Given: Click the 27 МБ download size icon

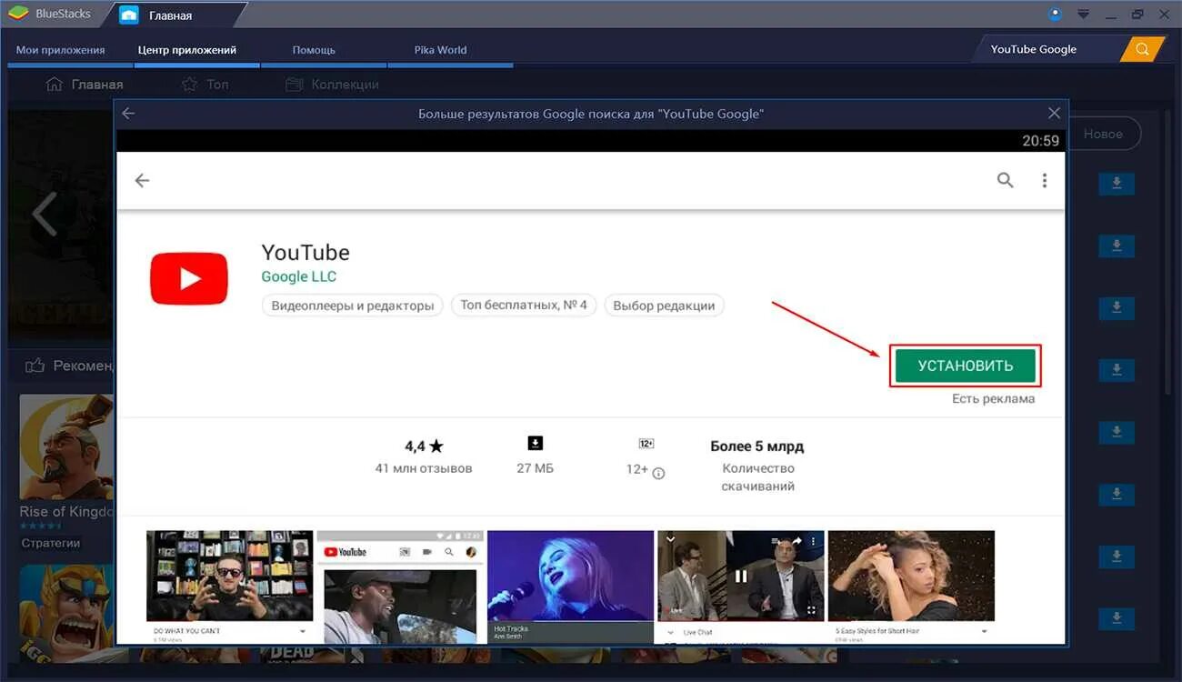Looking at the screenshot, I should coord(535,443).
